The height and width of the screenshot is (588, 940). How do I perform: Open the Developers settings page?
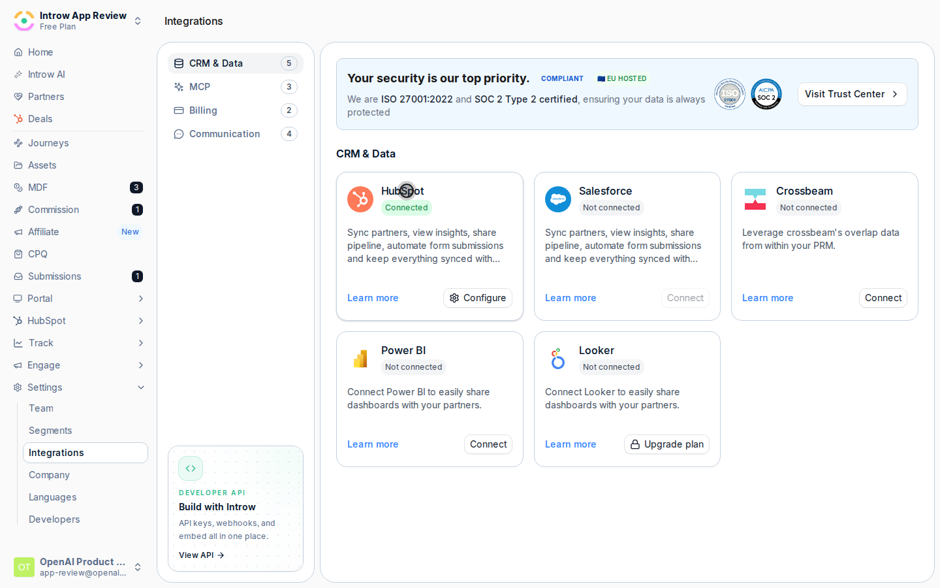pos(86,519)
